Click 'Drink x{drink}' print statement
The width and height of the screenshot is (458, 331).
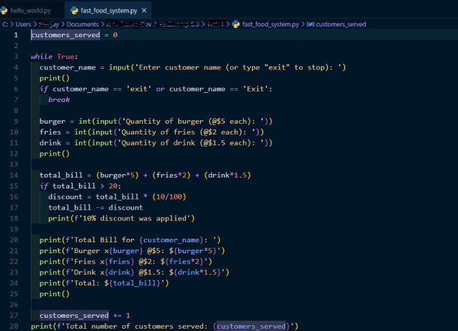click(135, 273)
